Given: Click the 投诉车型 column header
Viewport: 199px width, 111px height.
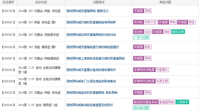Looking at the screenshot, I should (41, 2).
